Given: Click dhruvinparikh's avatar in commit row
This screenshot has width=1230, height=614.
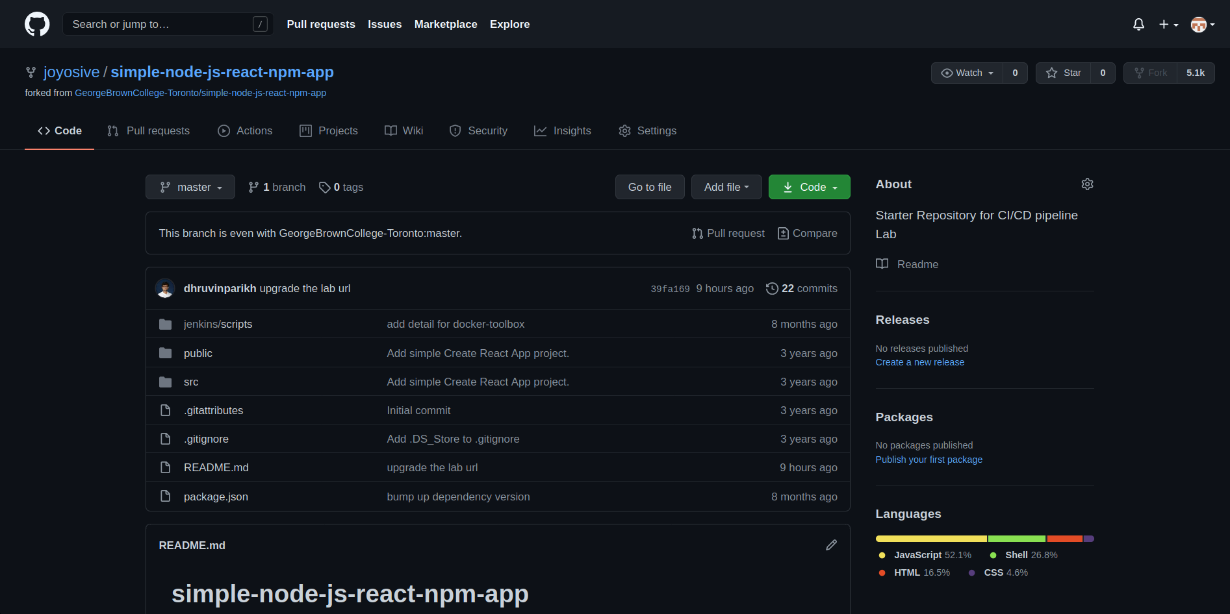Looking at the screenshot, I should pos(165,288).
